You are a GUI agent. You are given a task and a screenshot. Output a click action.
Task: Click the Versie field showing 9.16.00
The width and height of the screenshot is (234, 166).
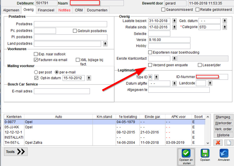(x=169, y=40)
